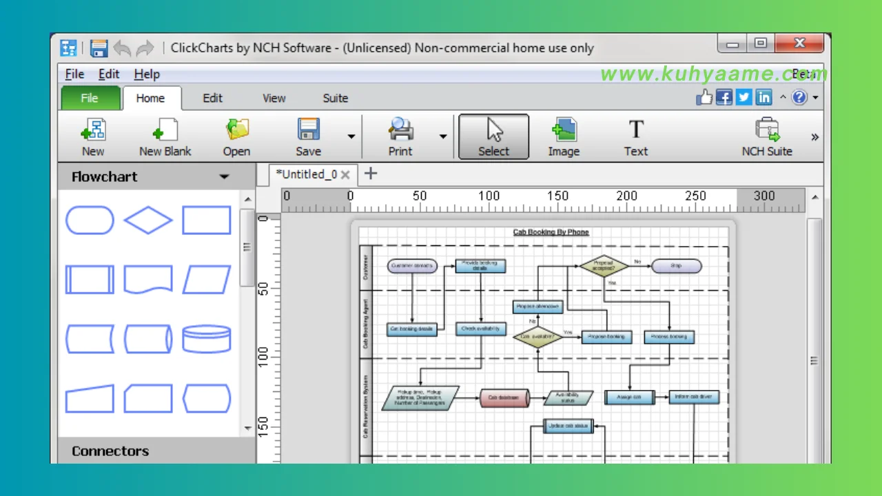This screenshot has width=882, height=496.
Task: Open the Help menu in menu bar
Action: click(x=147, y=74)
